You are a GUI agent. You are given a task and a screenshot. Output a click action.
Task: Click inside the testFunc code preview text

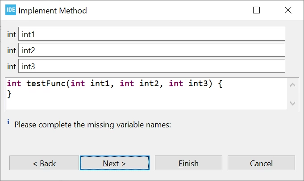[147, 94]
